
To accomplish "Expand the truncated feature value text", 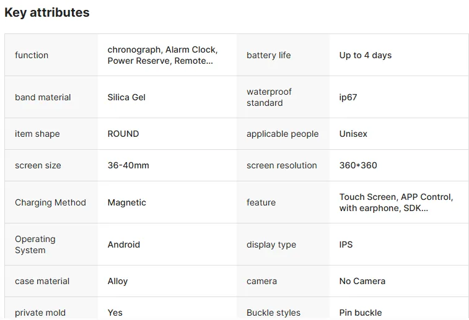I will pos(396,202).
